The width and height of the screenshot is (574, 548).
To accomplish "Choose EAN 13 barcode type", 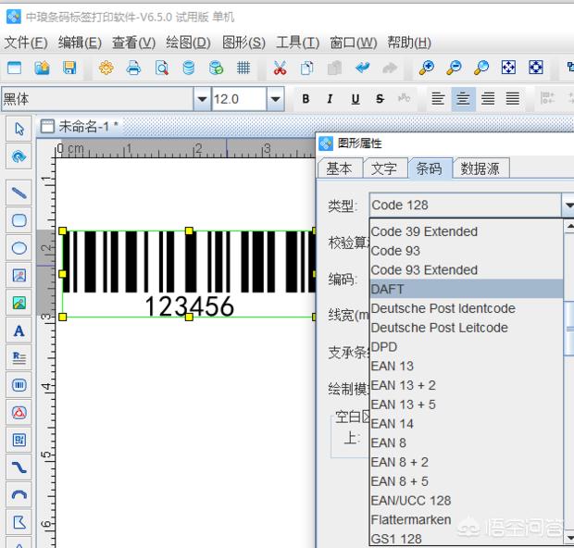I will pyautogui.click(x=467, y=366).
